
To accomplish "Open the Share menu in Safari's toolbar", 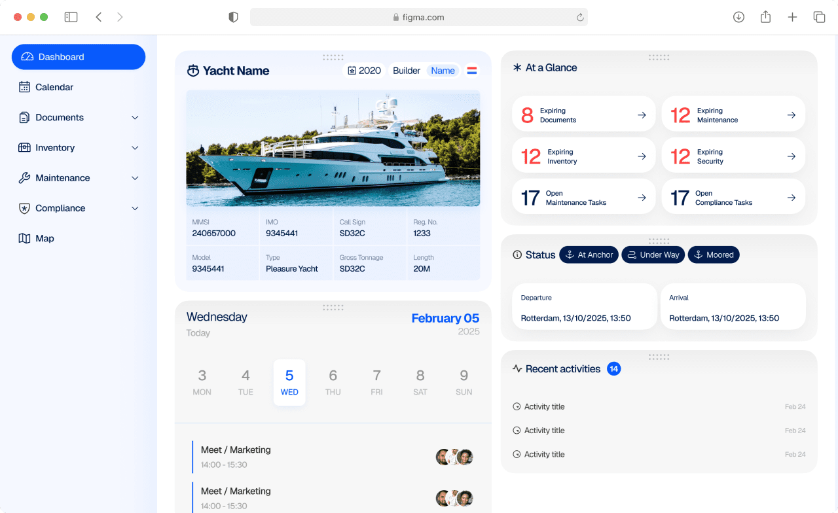I will (x=765, y=16).
